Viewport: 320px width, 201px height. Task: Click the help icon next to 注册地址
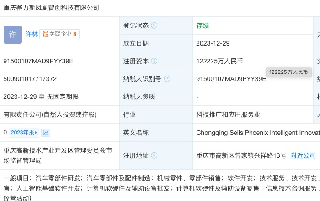(x=154, y=155)
